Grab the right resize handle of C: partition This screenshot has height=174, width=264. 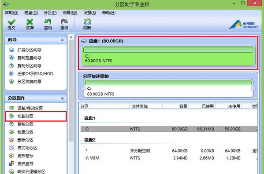(253, 88)
